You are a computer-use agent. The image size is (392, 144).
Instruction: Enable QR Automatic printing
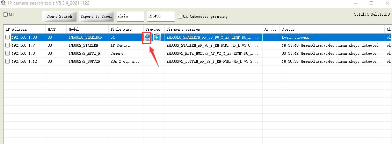point(180,16)
